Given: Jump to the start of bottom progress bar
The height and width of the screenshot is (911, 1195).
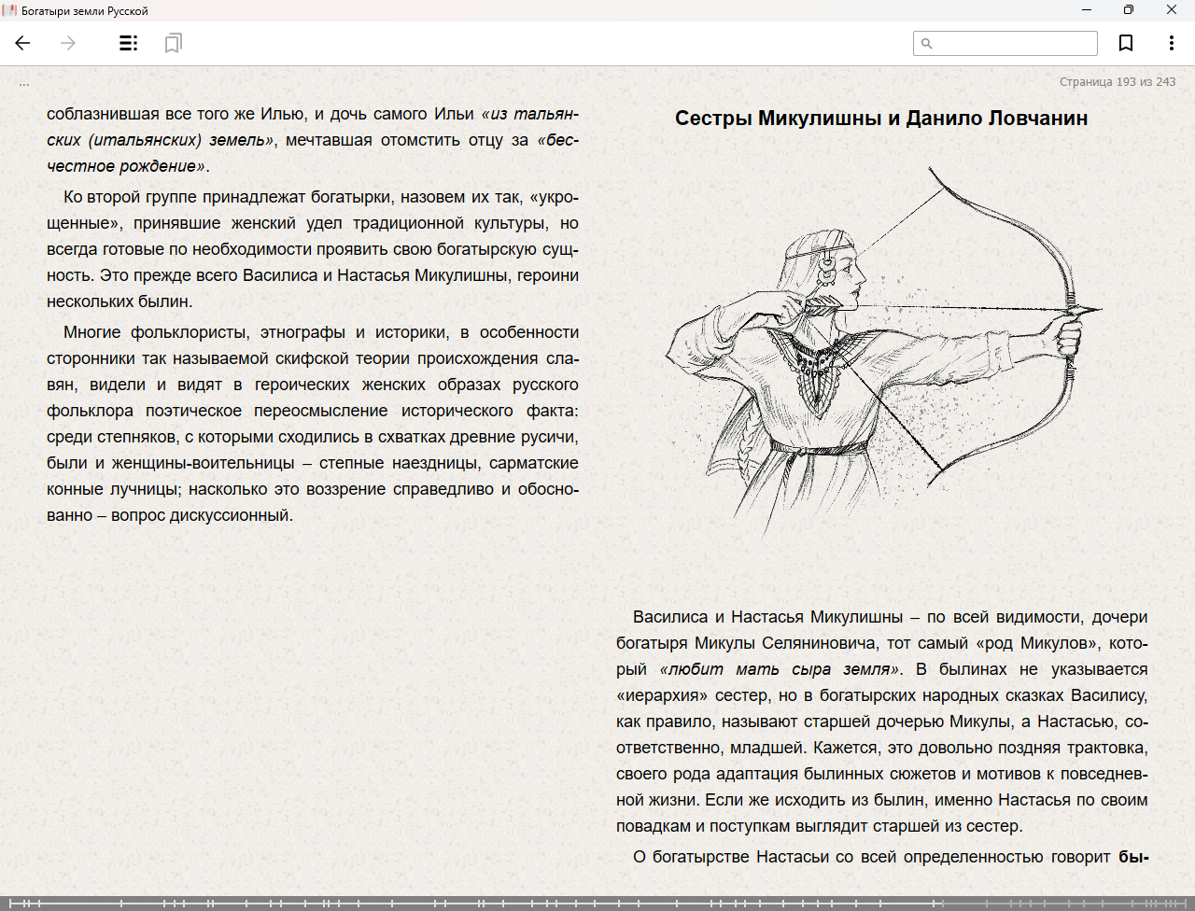Looking at the screenshot, I should click(x=6, y=904).
